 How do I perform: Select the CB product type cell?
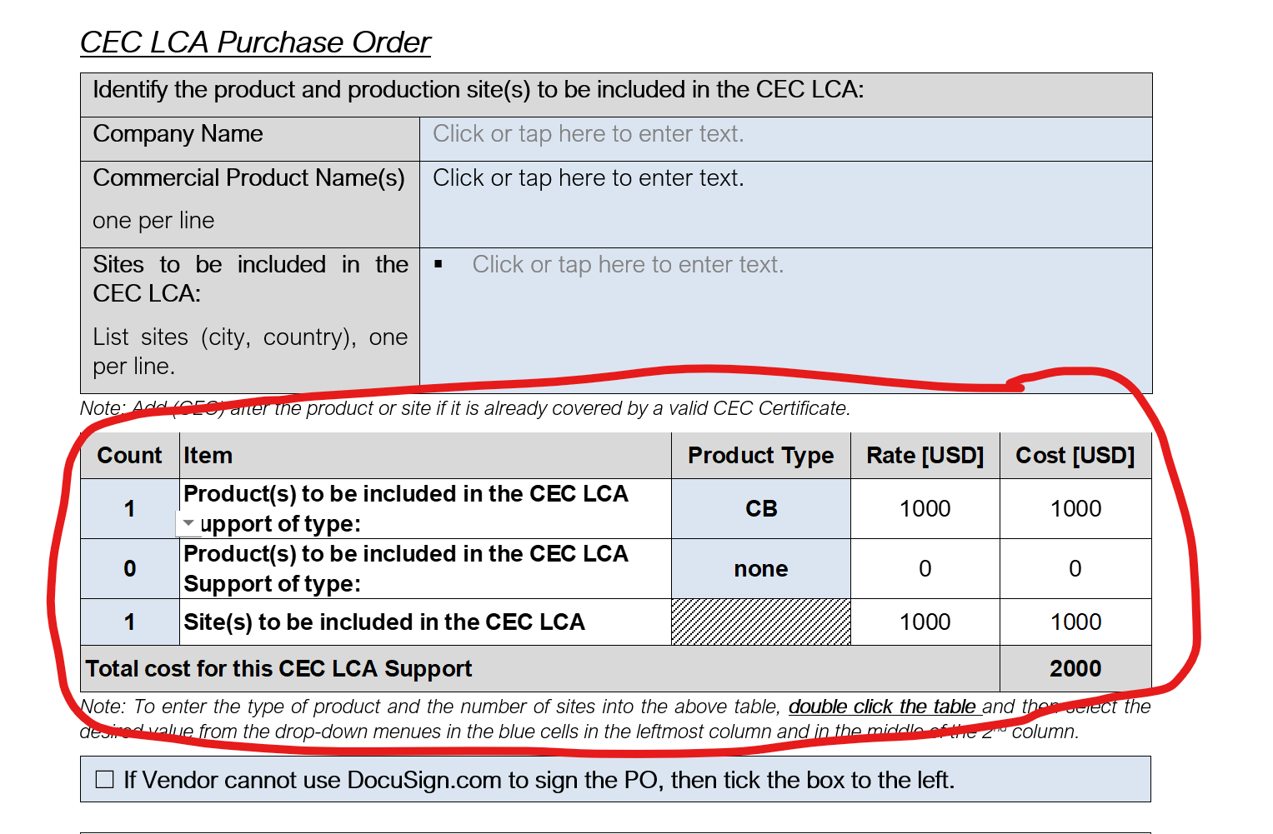point(760,509)
